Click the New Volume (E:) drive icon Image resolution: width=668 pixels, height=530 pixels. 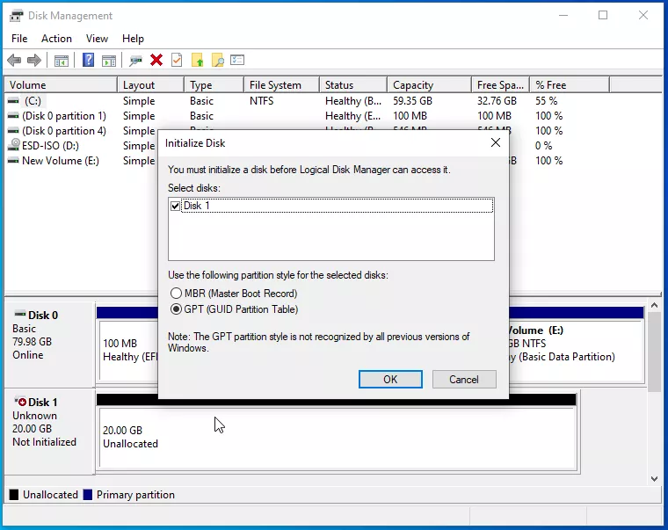14,161
